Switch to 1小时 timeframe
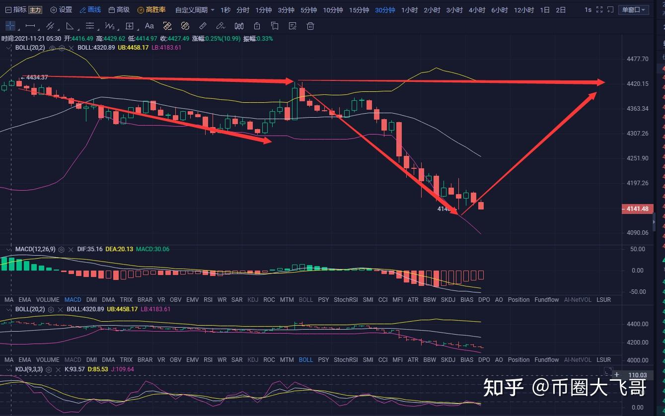Screen dimensions: 665x416 point(409,10)
